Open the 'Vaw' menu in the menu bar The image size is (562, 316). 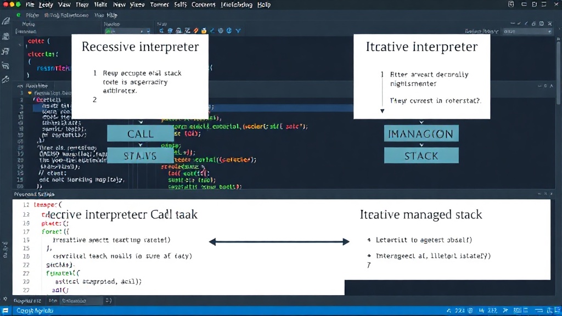(x=64, y=4)
